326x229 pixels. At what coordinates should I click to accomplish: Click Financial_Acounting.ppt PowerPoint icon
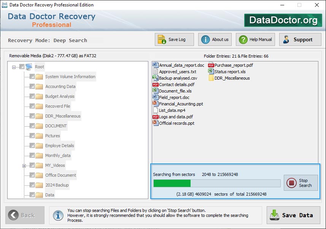pyautogui.click(x=156, y=104)
